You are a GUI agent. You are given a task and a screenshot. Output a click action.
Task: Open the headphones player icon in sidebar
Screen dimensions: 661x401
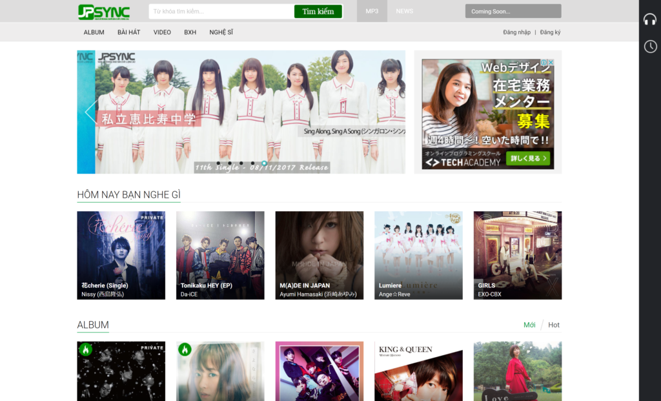tap(649, 19)
